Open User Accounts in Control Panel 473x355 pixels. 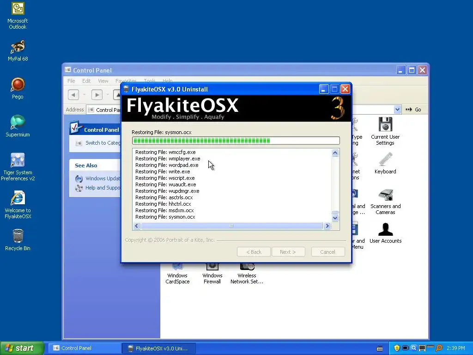[x=385, y=233]
